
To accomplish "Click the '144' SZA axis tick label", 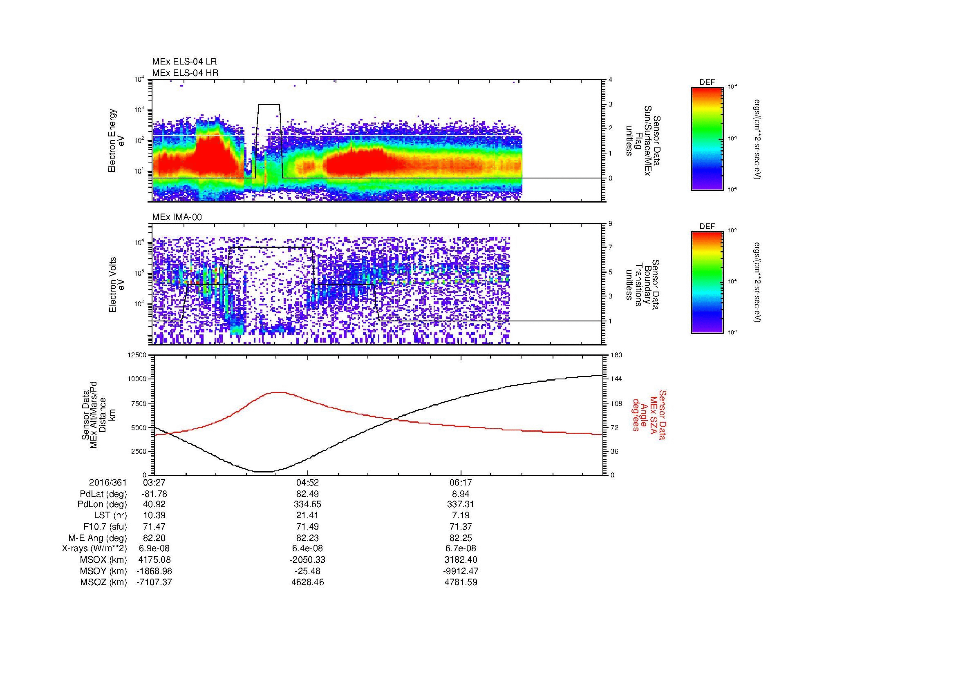I will coord(616,379).
